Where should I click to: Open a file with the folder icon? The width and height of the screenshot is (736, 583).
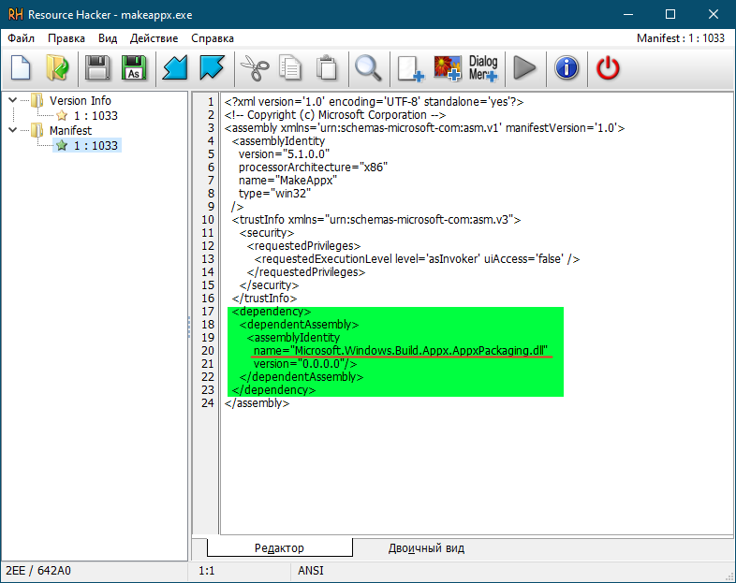click(57, 68)
